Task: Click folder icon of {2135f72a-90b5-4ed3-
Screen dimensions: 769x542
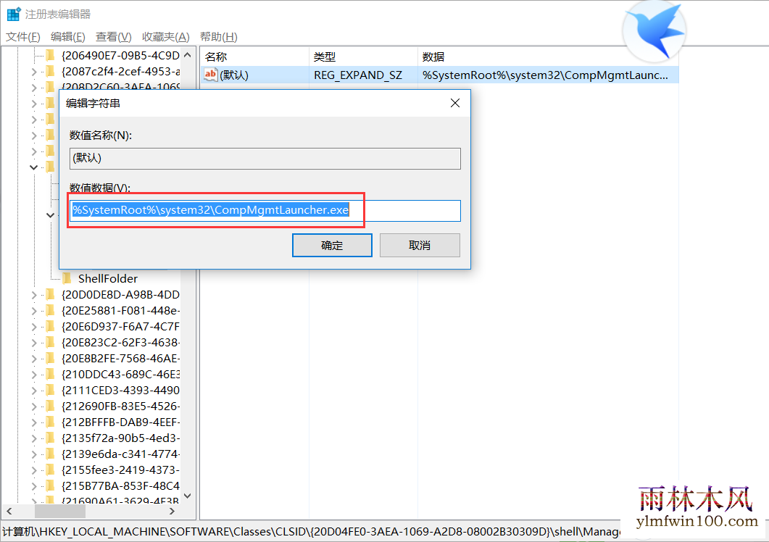Action: (x=50, y=438)
